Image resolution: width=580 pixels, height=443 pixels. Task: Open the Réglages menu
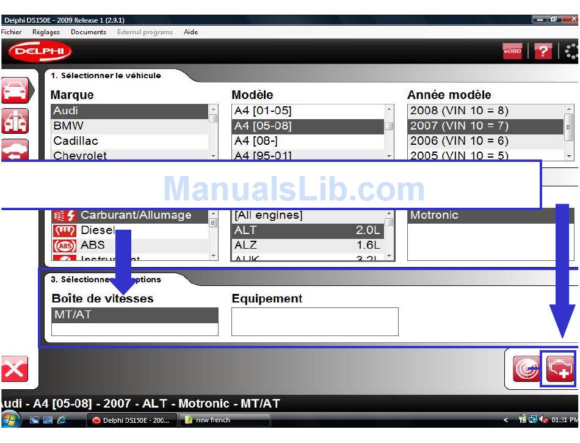46,32
